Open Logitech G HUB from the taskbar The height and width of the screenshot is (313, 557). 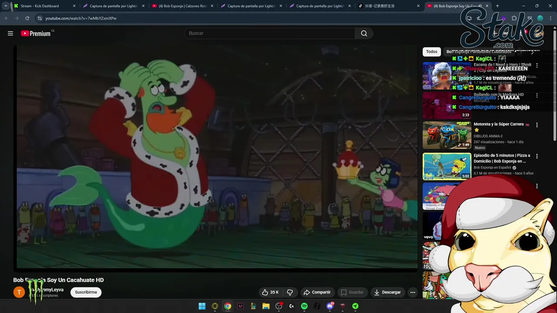coord(292,306)
